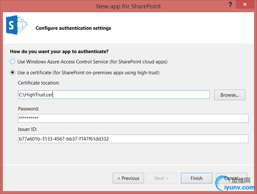Click the SharePoint logo icon
Viewport: 257px width, 194px height.
(16, 25)
